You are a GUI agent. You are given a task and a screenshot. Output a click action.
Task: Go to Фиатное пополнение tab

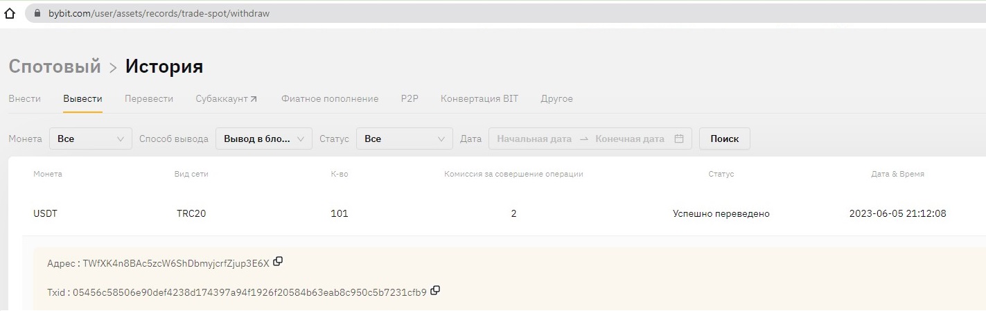pos(330,99)
